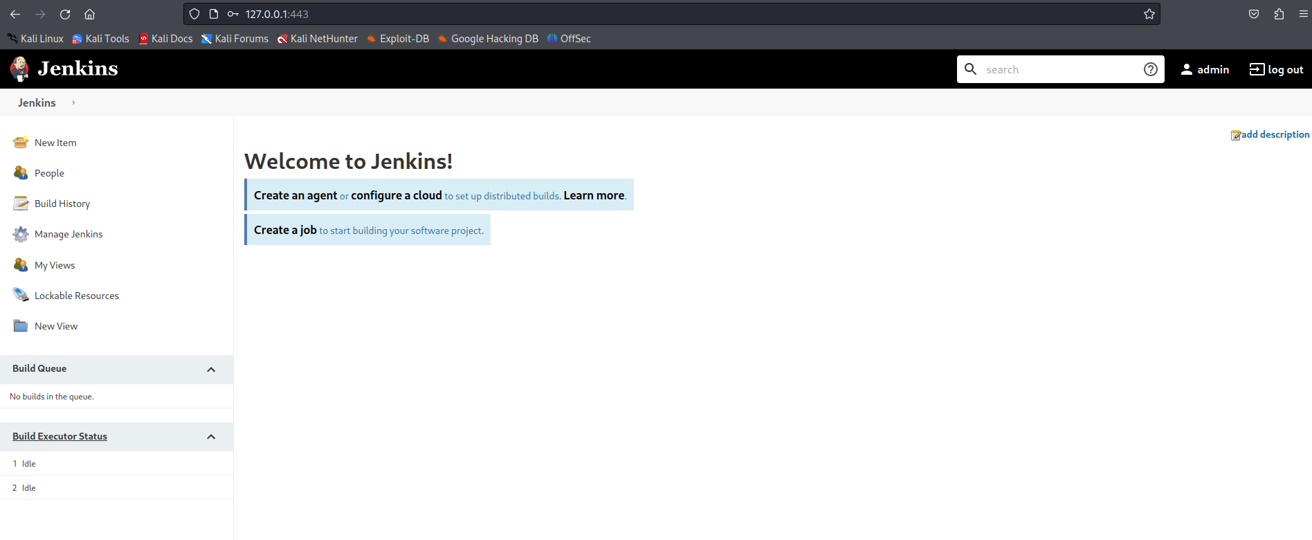Open search help question mark icon
Image resolution: width=1312 pixels, height=540 pixels.
coord(1151,69)
